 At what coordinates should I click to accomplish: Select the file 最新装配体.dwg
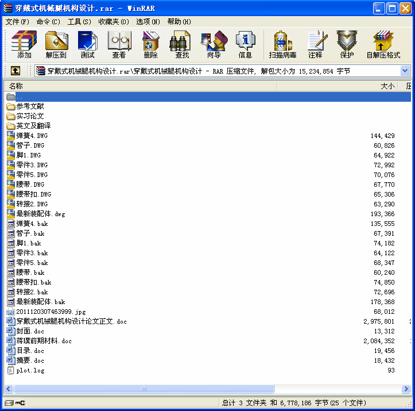(36, 214)
